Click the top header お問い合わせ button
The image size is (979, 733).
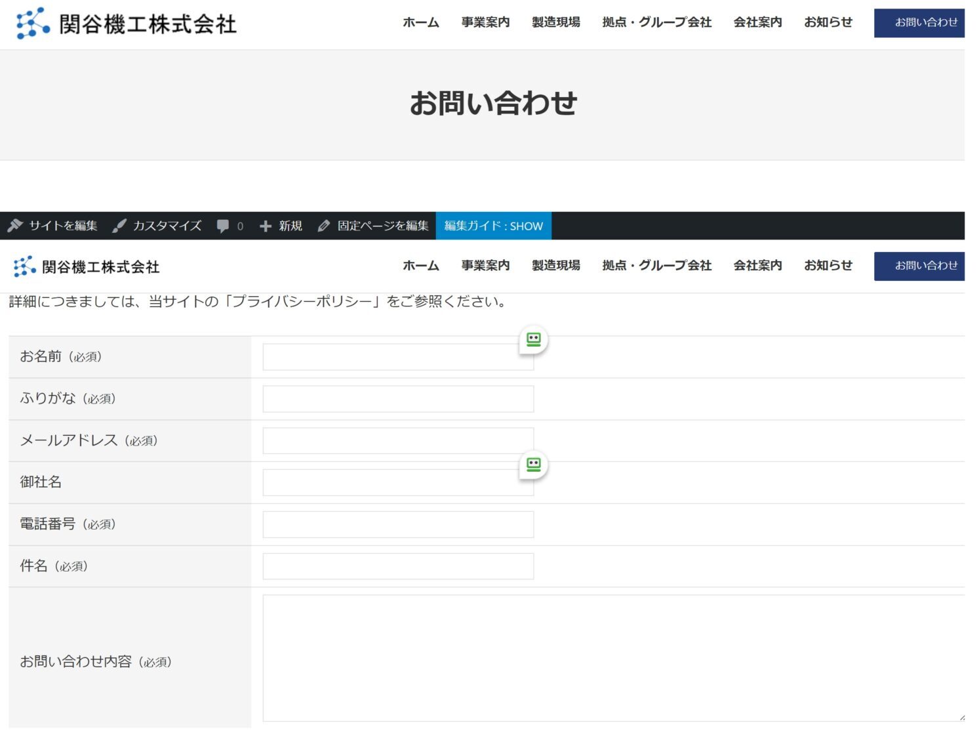click(919, 23)
